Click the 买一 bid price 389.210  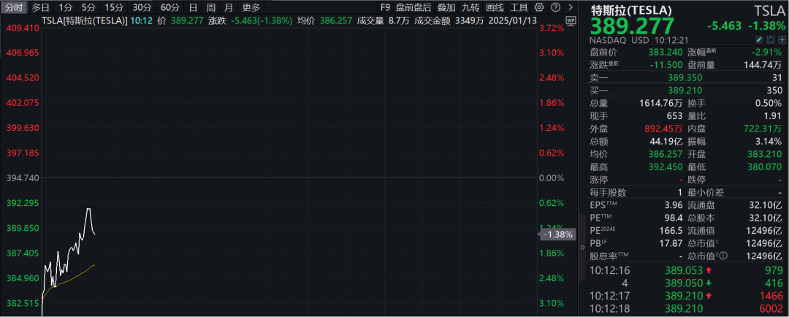tap(685, 91)
